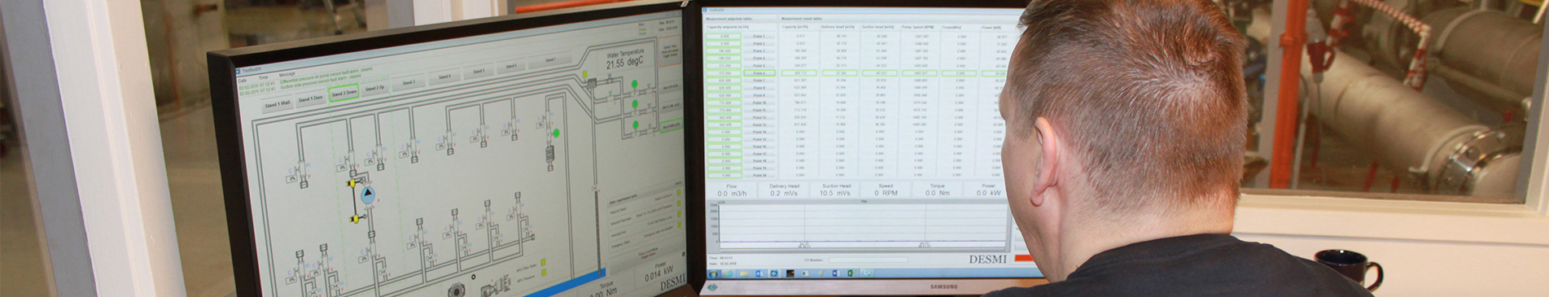This screenshot has height=297, width=1549.
Task: Open Outlook from the taskbar
Action: point(759,273)
